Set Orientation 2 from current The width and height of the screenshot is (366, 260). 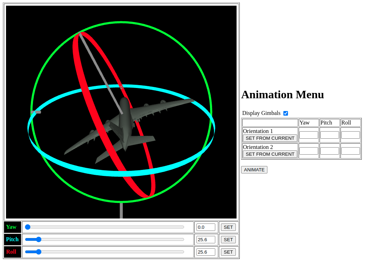[270, 154]
